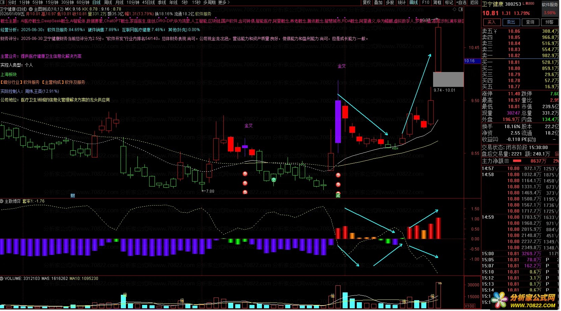
Task: Open the 多周期 multi-period view
Action: tap(209, 2)
